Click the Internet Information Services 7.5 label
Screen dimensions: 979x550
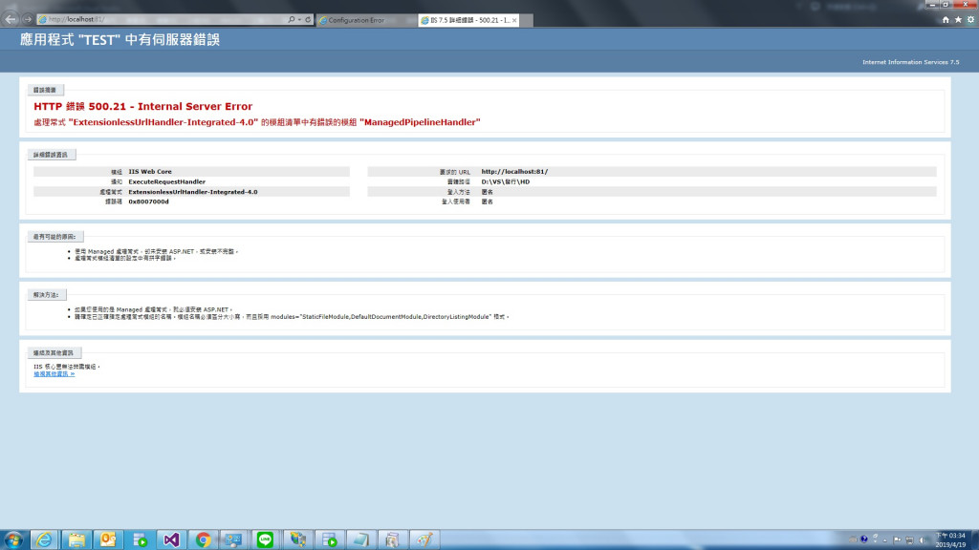(x=910, y=62)
